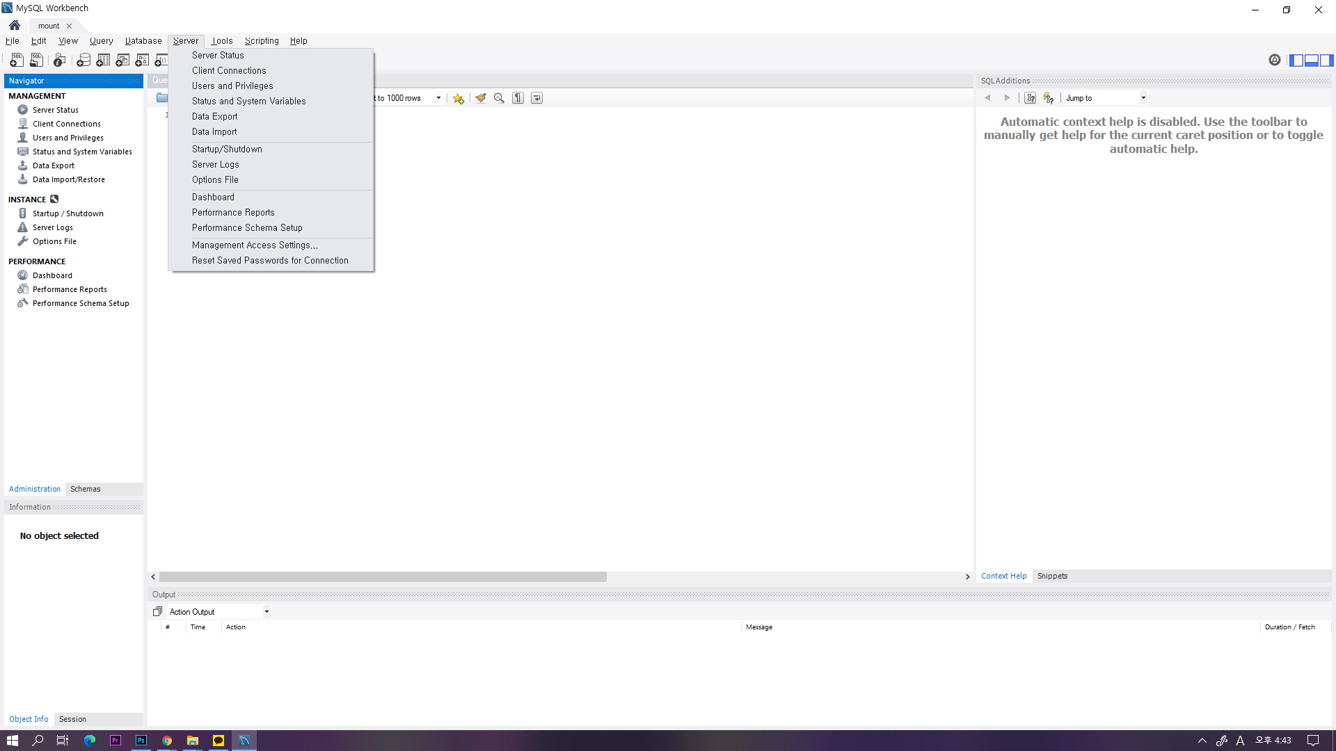The width and height of the screenshot is (1336, 751).
Task: Get context help for caret position
Action: 1030,98
